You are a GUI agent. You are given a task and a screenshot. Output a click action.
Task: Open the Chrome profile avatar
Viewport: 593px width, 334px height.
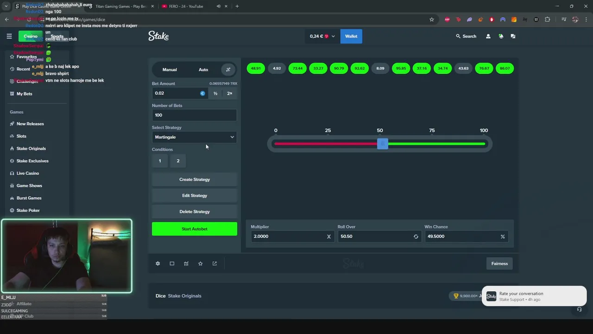click(x=575, y=19)
